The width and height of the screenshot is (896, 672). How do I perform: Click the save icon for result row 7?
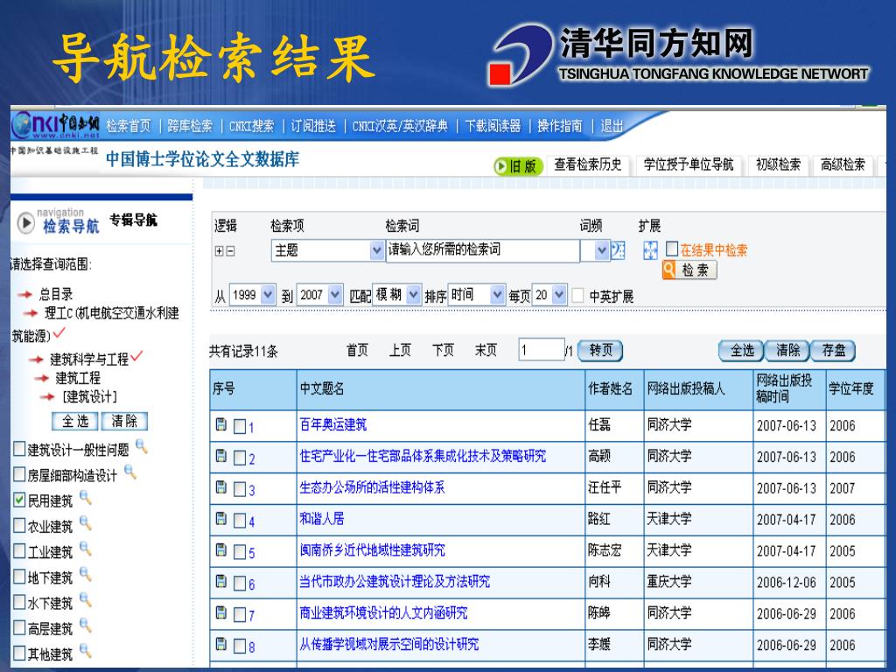[221, 613]
